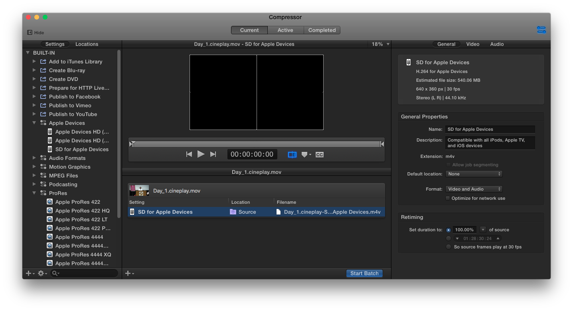Click Publish to Facebook share icon
This screenshot has height=311, width=573.
pyautogui.click(x=43, y=96)
